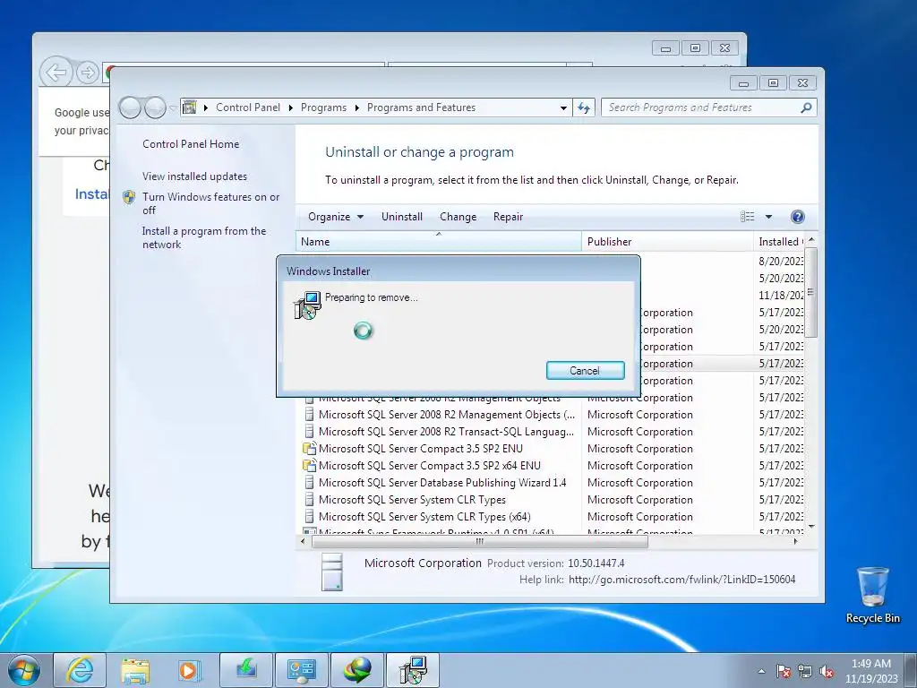This screenshot has height=688, width=917.
Task: Click the Back button in Programs window
Action: click(130, 107)
